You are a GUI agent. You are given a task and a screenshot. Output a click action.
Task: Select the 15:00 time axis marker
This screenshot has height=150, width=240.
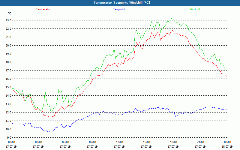coord(147,142)
